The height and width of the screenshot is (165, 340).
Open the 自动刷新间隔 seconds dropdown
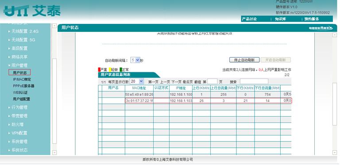coord(135,60)
